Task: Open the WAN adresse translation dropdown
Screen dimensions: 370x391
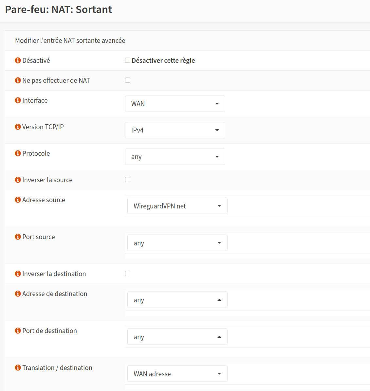Action: (x=177, y=374)
